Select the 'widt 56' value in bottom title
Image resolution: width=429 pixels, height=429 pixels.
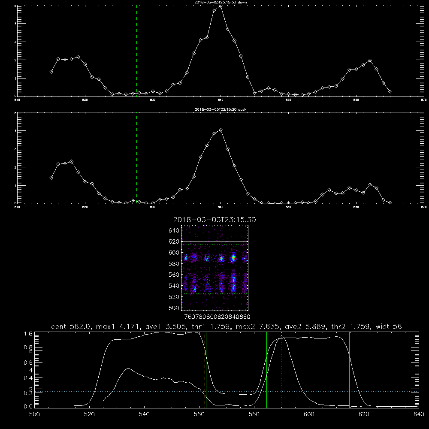click(389, 326)
